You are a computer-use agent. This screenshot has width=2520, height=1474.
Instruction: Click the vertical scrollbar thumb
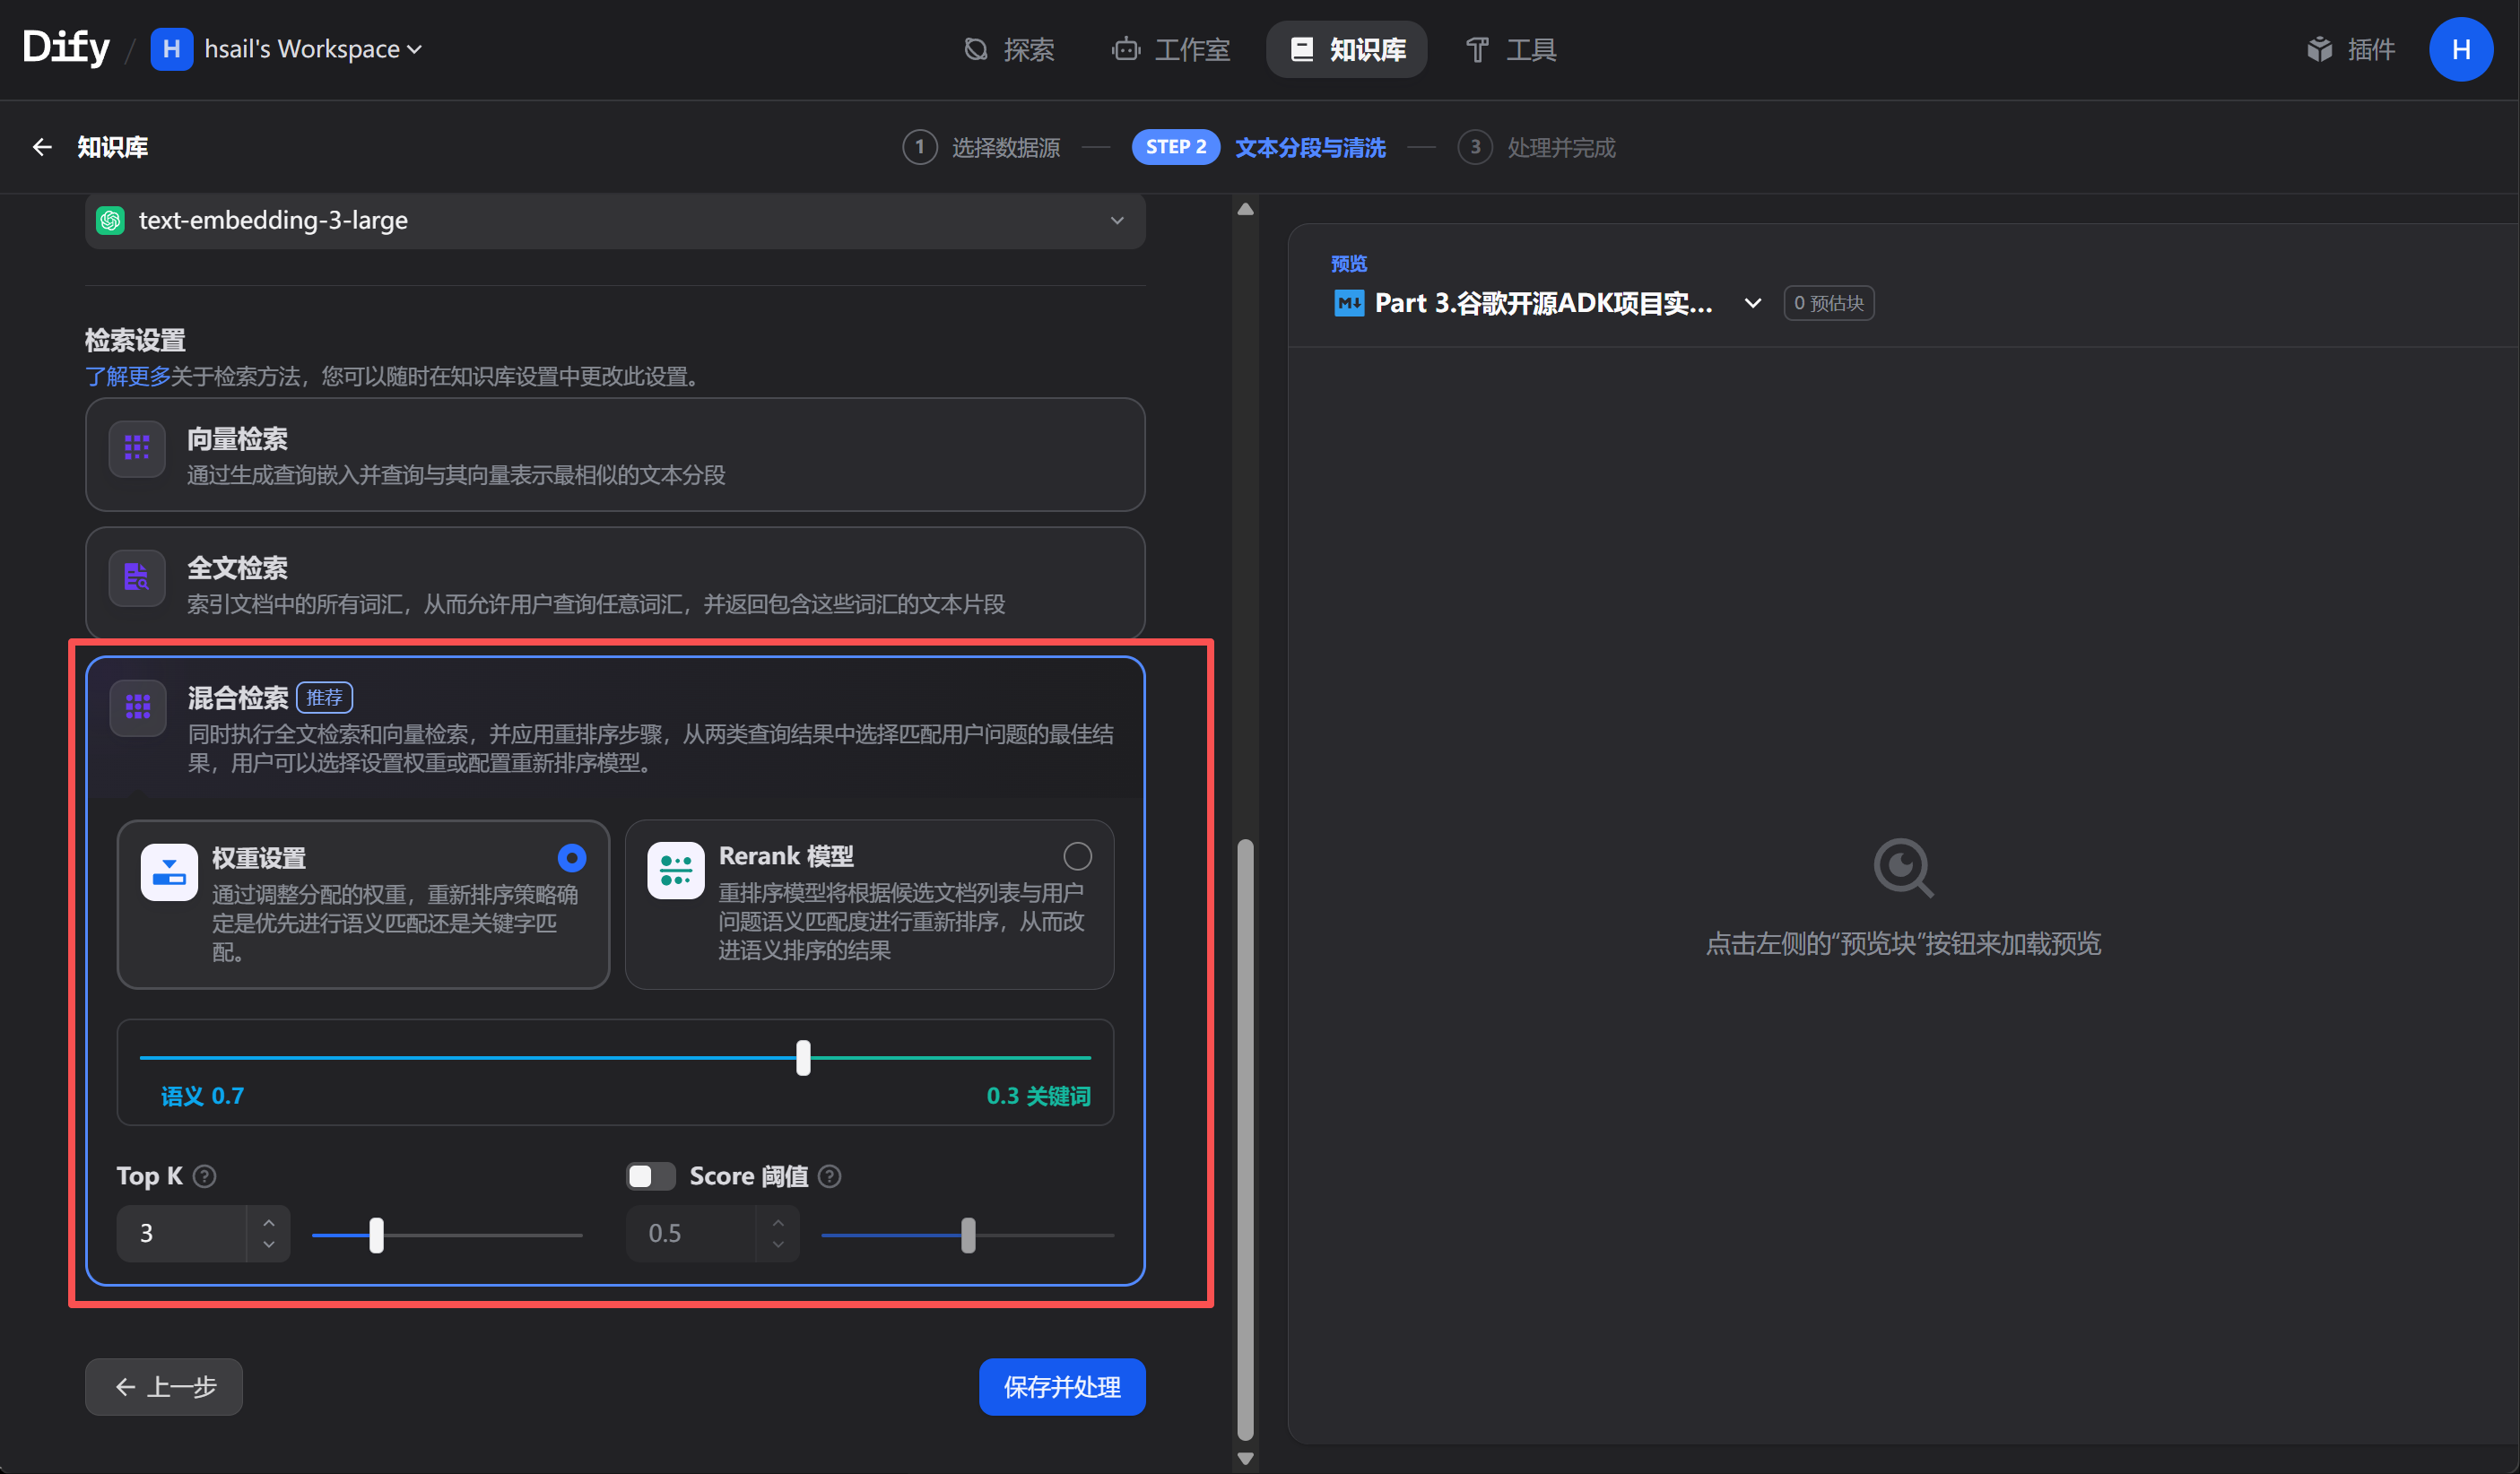coord(1245,1140)
